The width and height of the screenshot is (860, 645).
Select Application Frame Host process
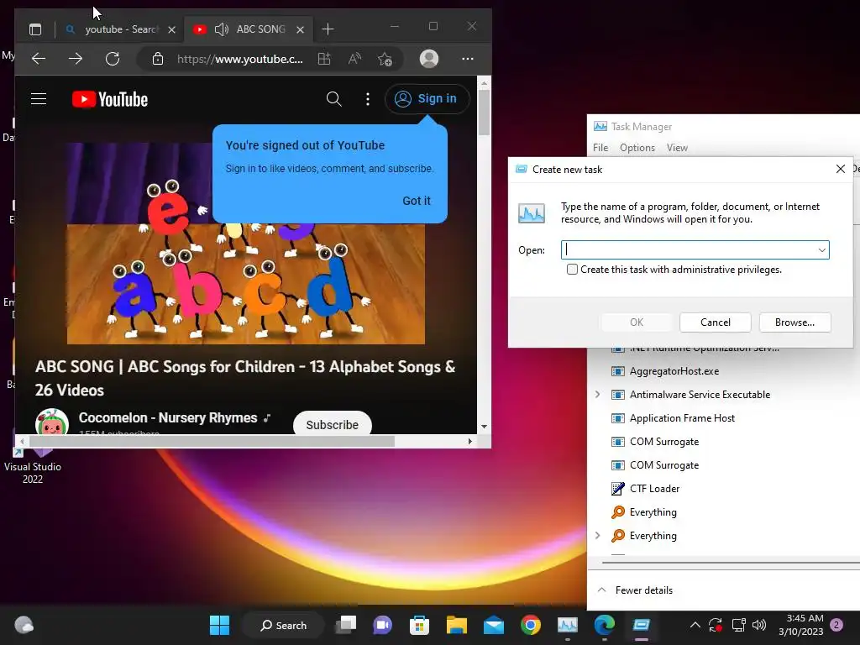(x=682, y=418)
